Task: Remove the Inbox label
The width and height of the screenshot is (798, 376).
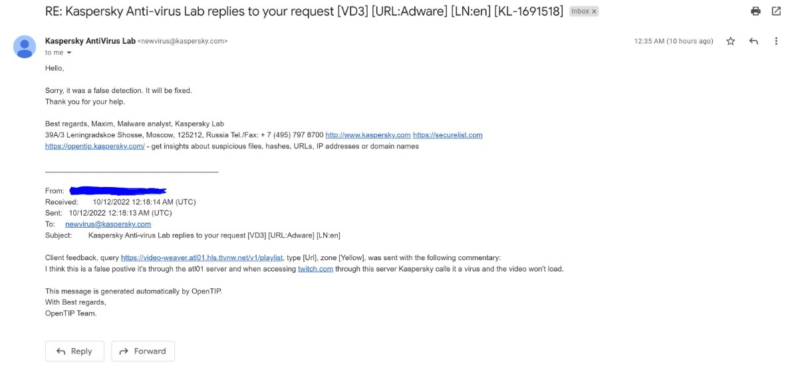Action: tap(594, 11)
